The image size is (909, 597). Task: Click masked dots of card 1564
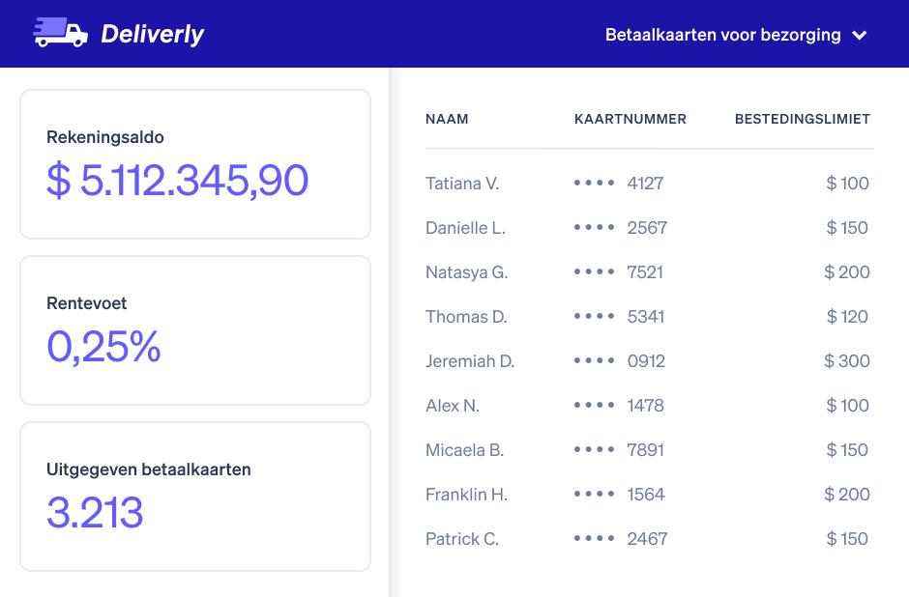(594, 494)
